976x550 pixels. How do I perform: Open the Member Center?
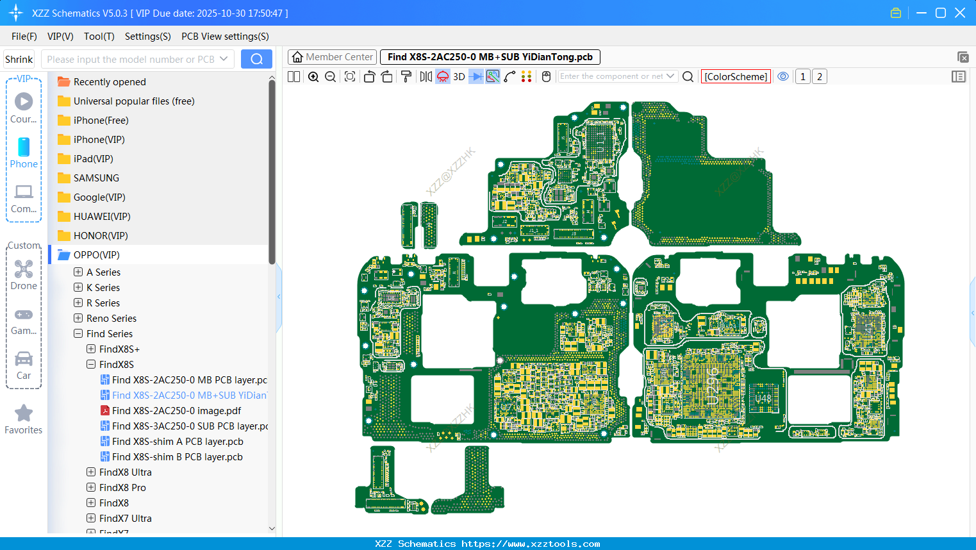tap(332, 56)
